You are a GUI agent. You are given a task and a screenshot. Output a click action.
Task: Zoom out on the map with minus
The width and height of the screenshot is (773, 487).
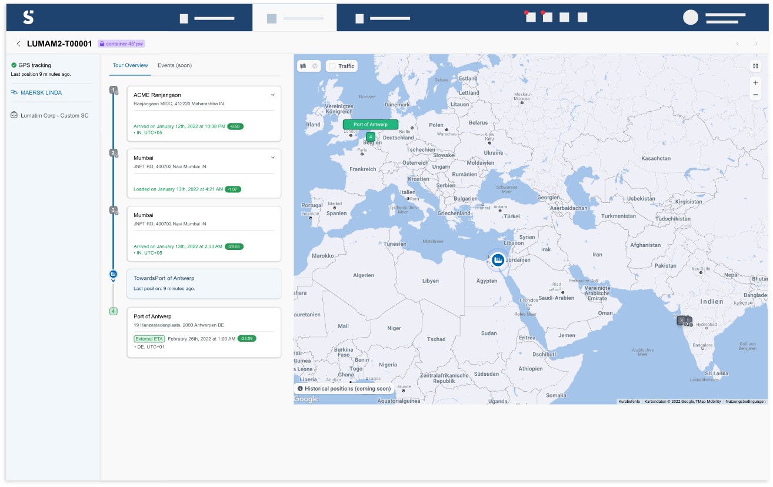pyautogui.click(x=755, y=95)
